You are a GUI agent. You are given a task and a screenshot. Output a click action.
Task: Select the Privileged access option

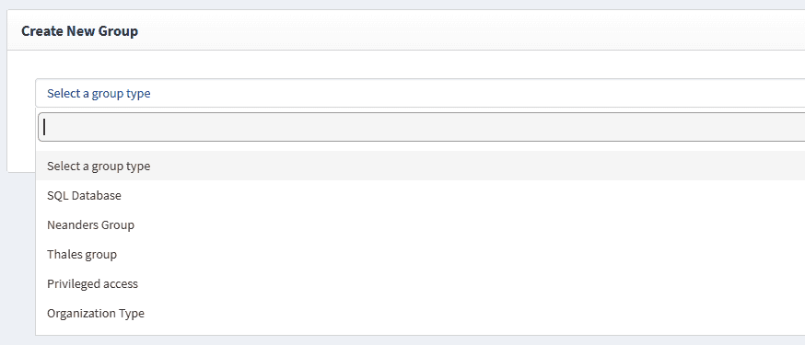(x=420, y=283)
